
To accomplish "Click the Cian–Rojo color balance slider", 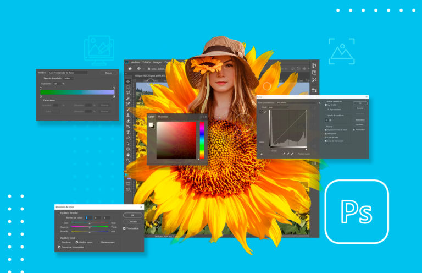I will pyautogui.click(x=90, y=223).
